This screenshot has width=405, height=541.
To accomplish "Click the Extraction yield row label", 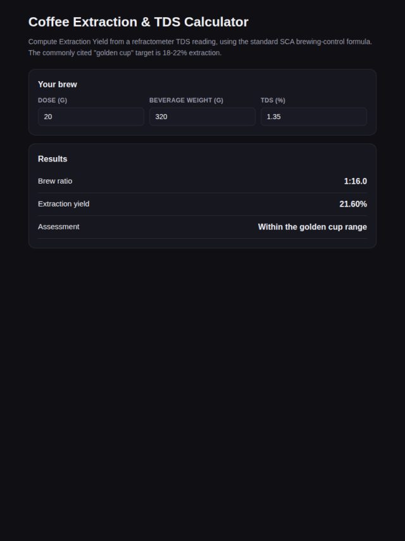I will (x=64, y=204).
